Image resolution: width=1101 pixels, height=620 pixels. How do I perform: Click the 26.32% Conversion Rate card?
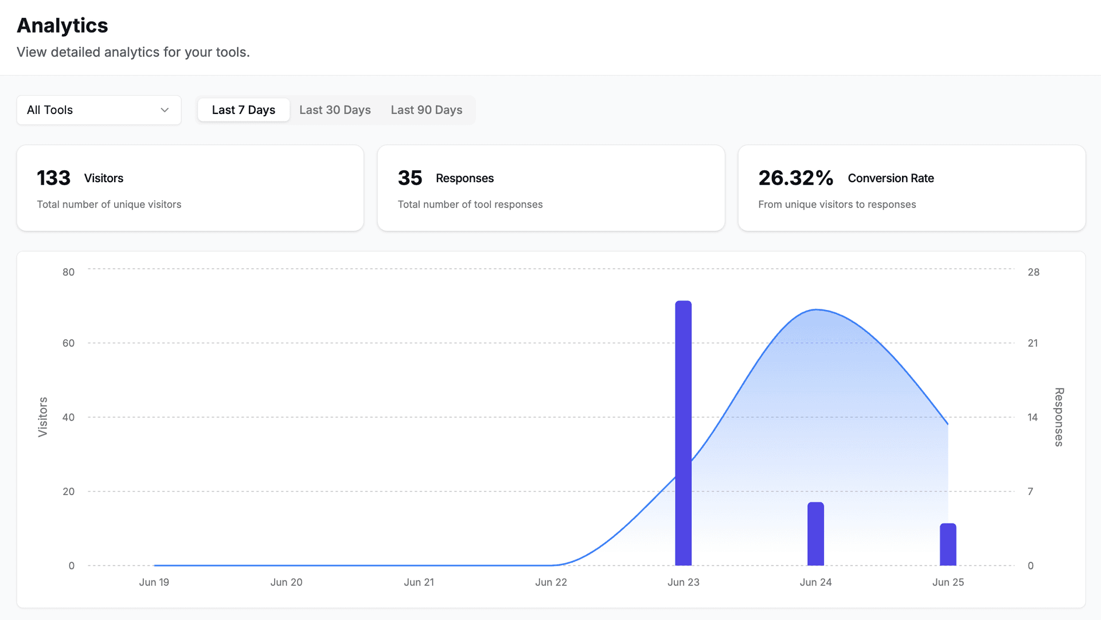click(x=911, y=188)
